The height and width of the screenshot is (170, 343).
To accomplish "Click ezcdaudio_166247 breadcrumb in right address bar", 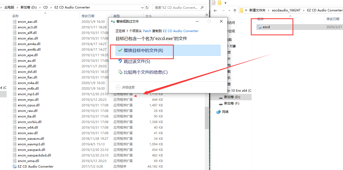I will pos(286,10).
